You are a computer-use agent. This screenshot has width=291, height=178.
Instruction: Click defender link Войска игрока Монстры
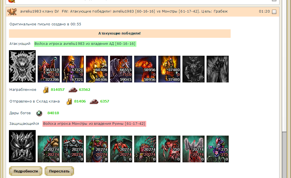pos(94,124)
